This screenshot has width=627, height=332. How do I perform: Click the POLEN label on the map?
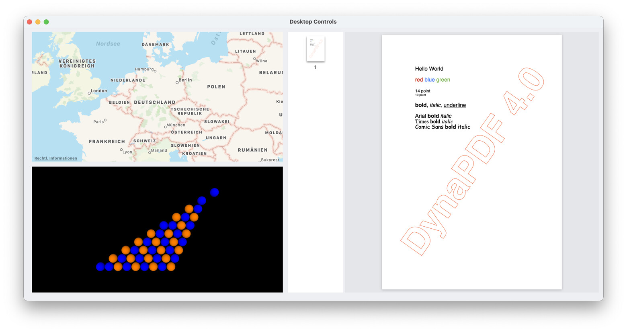216,87
